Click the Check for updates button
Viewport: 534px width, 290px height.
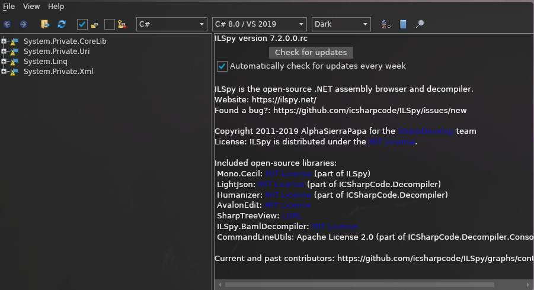[311, 52]
